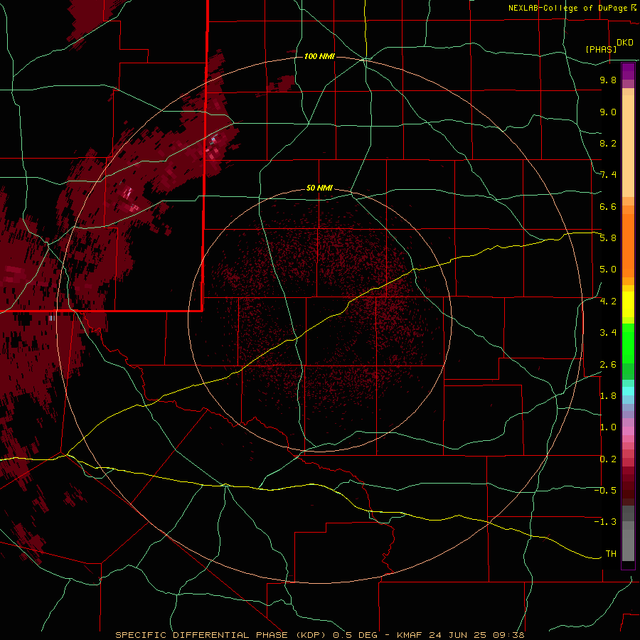Click the DKD label above the color scale
640x640 pixels.
[625, 43]
